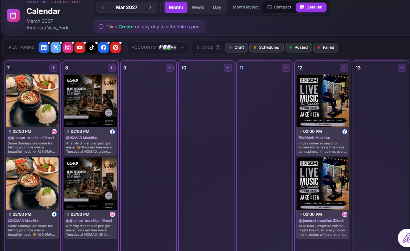This screenshot has width=410, height=251.
Task: Add a post on day 8
Action: [x=112, y=68]
